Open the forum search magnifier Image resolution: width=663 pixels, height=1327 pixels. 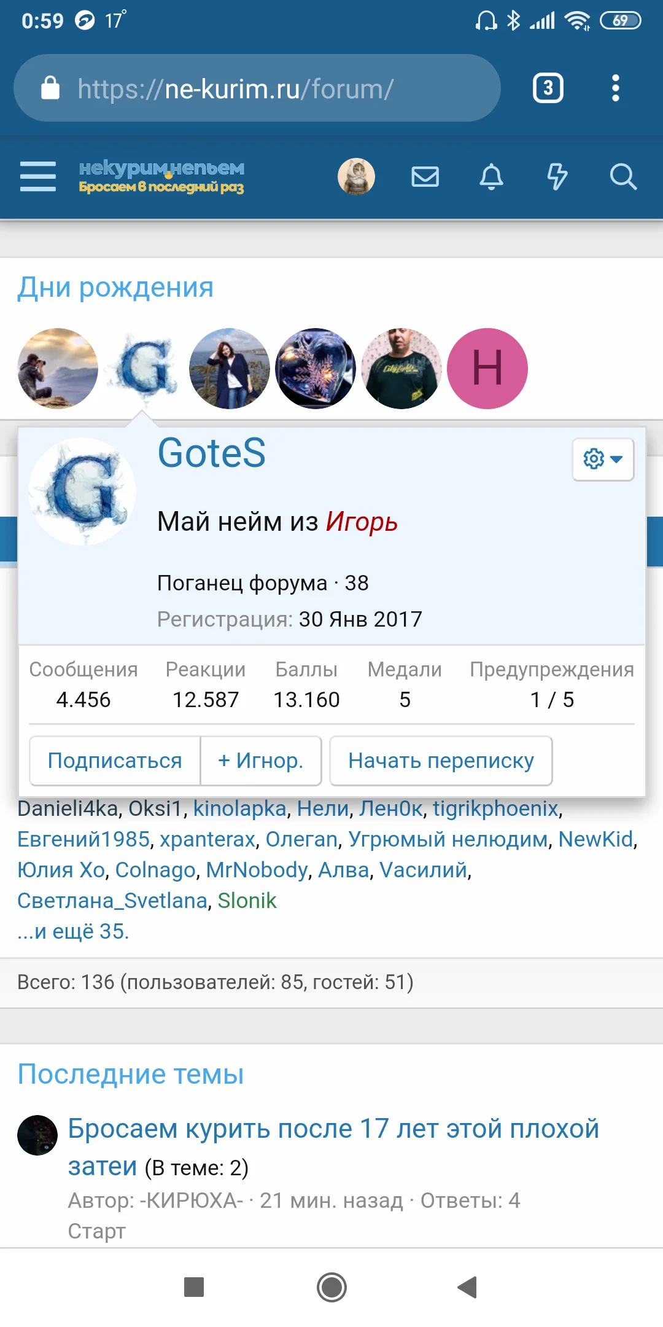coord(623,177)
